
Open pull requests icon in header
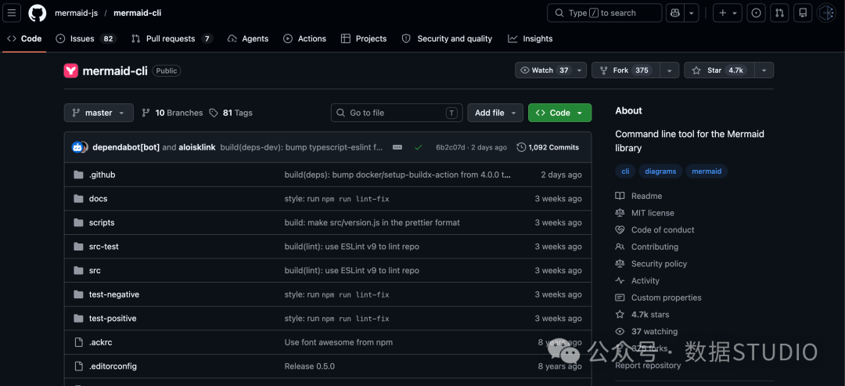click(x=779, y=13)
